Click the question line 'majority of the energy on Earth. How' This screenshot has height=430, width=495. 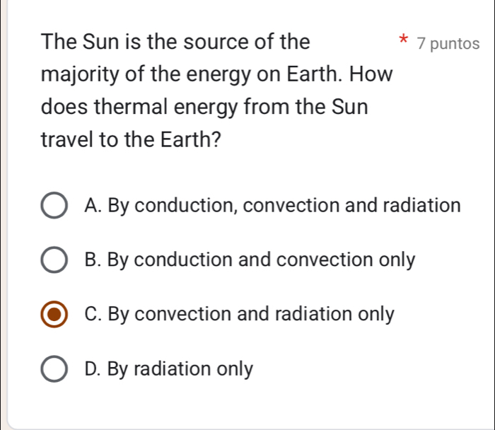pos(217,74)
